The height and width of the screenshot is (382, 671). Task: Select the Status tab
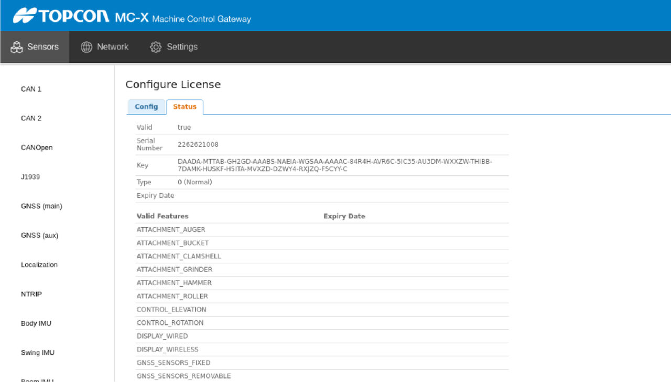point(185,107)
